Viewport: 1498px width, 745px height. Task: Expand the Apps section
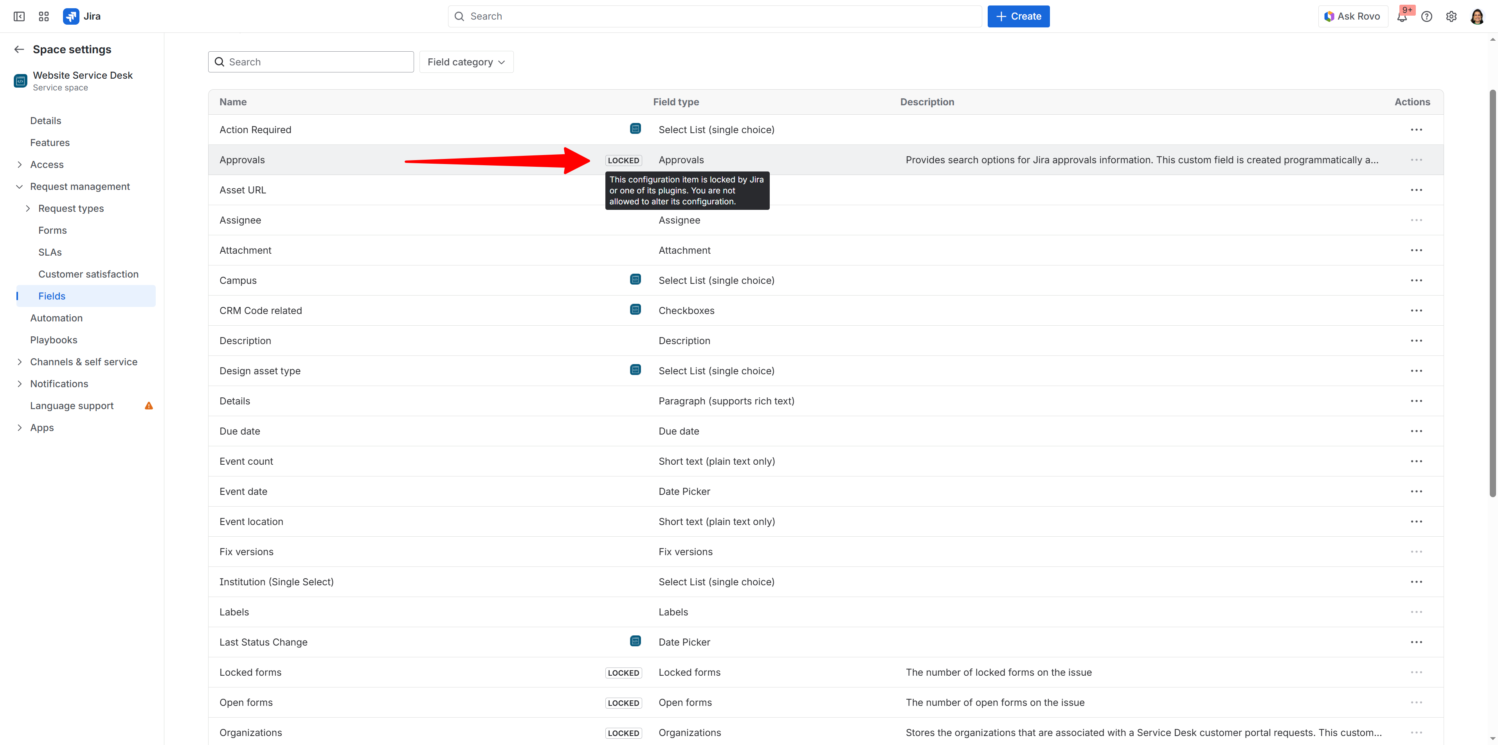19,428
